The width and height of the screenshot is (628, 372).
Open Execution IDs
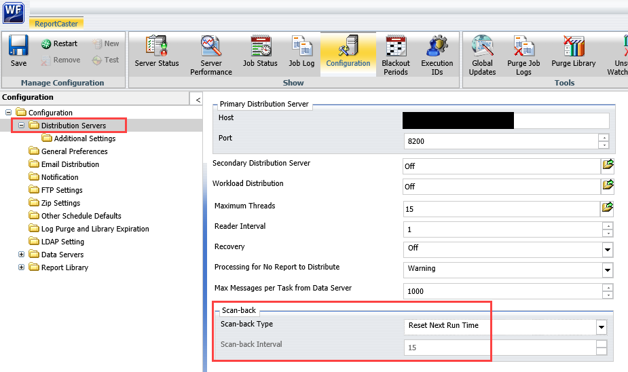437,55
